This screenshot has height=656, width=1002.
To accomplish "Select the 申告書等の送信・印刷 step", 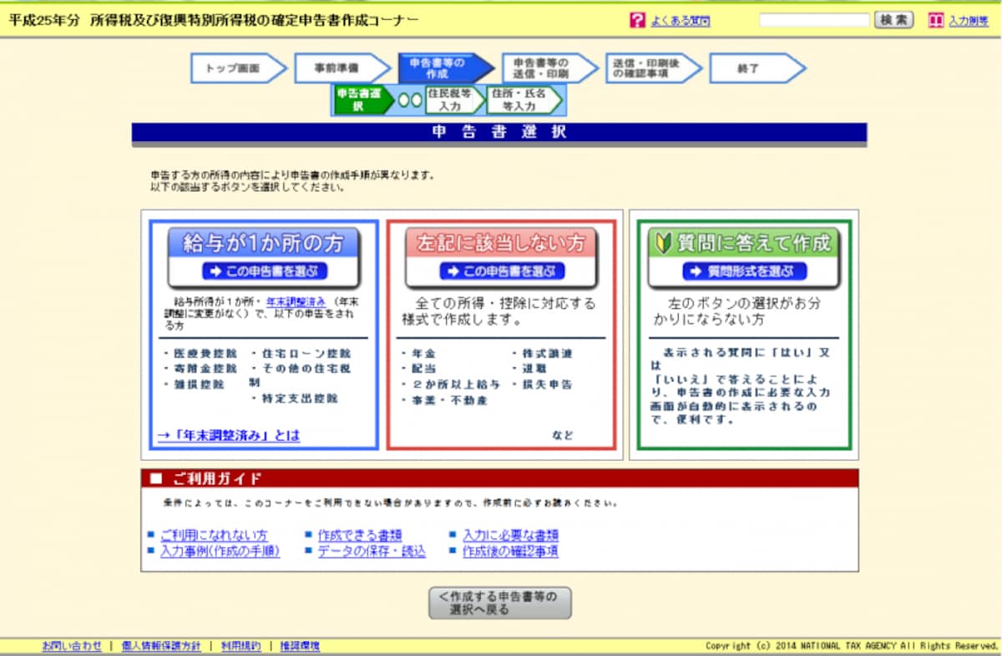I will 549,68.
